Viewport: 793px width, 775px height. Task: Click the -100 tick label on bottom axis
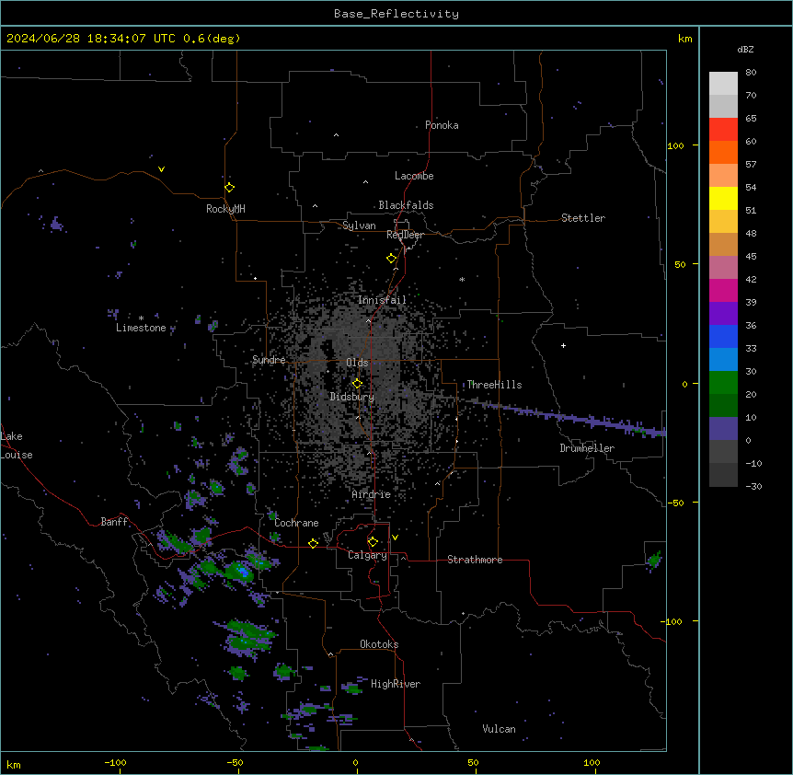(x=115, y=762)
